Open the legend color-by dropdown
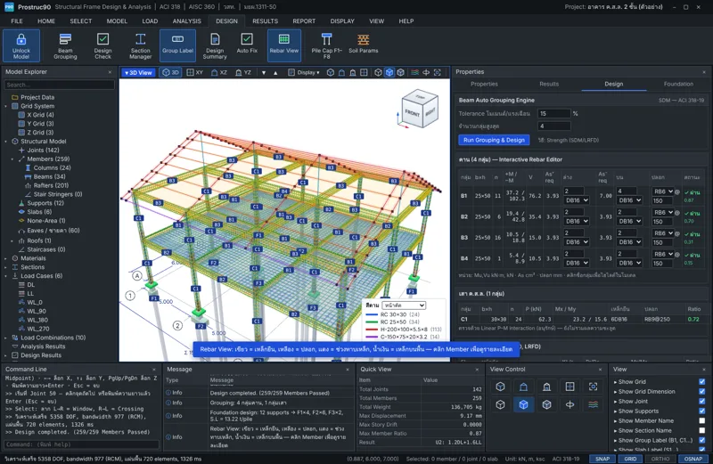 404,305
